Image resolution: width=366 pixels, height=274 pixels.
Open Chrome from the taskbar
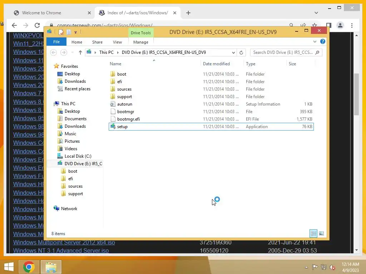click(29, 267)
